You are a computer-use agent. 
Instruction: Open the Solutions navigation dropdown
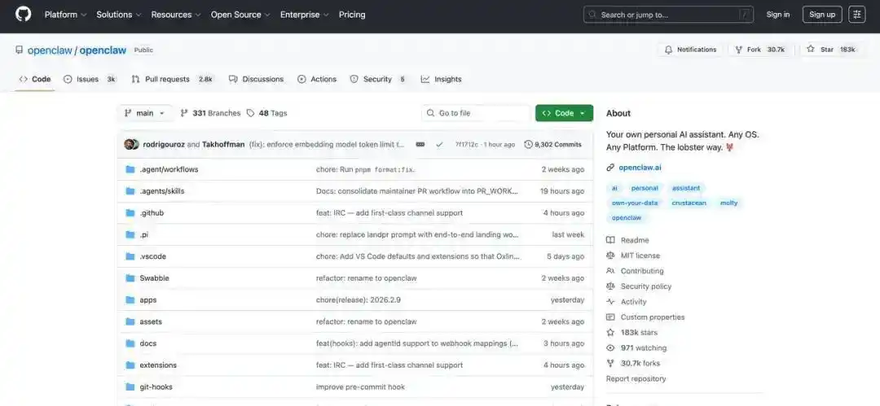coord(118,15)
